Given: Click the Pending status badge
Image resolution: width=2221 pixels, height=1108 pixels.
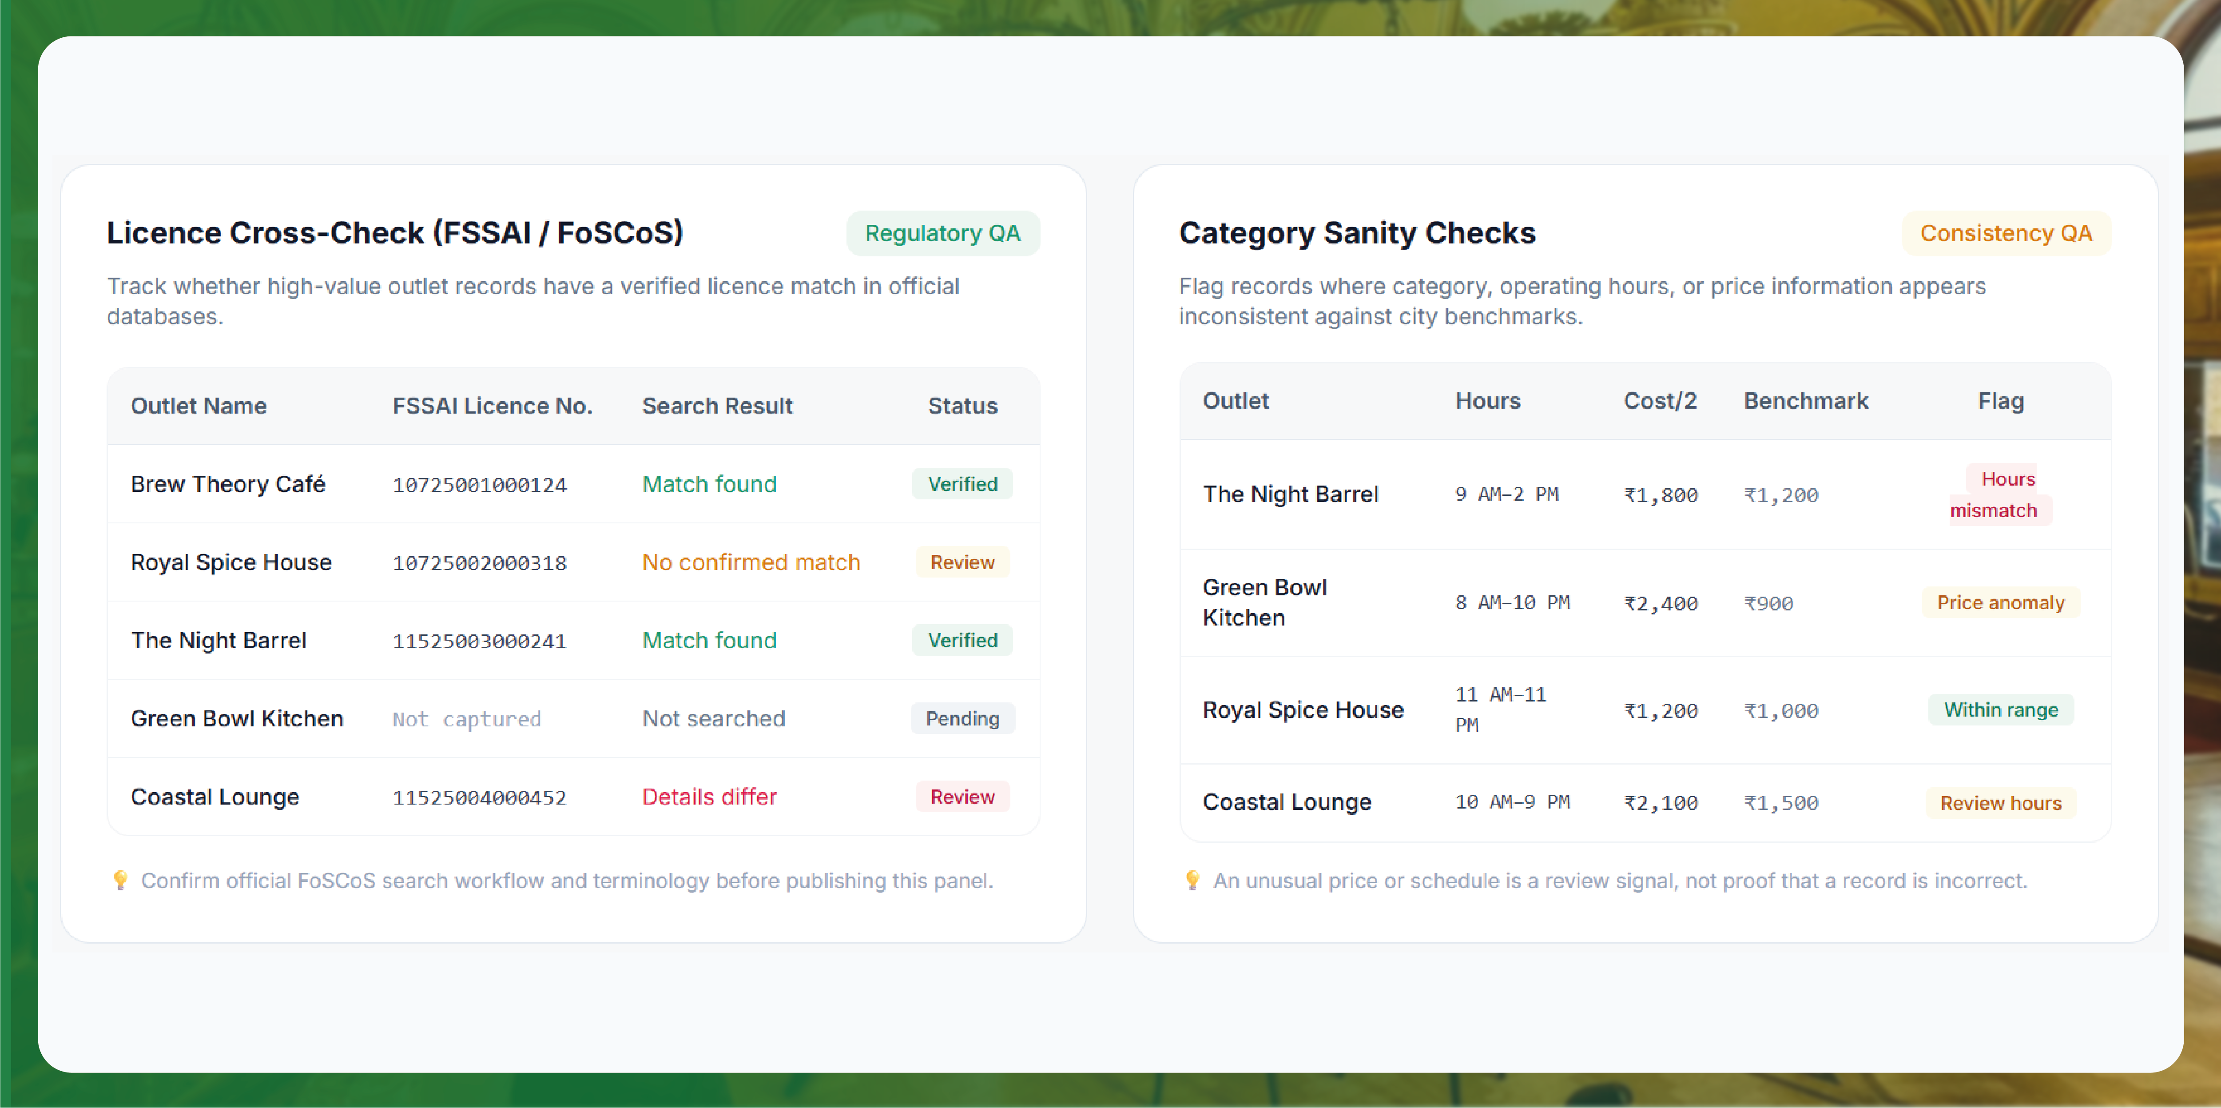Looking at the screenshot, I should coord(962,719).
